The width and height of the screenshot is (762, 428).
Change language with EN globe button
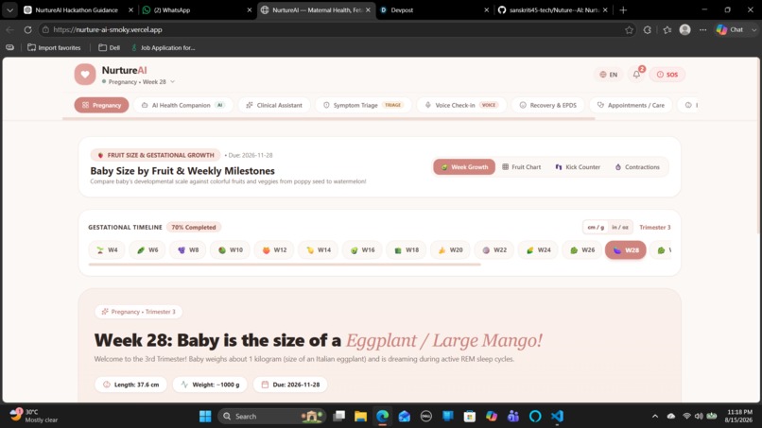pos(609,75)
